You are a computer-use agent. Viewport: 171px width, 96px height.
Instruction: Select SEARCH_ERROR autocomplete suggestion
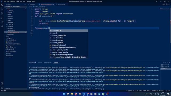[69, 43]
